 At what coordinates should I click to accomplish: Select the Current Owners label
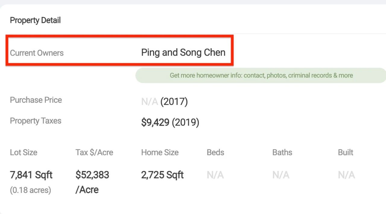click(x=37, y=53)
